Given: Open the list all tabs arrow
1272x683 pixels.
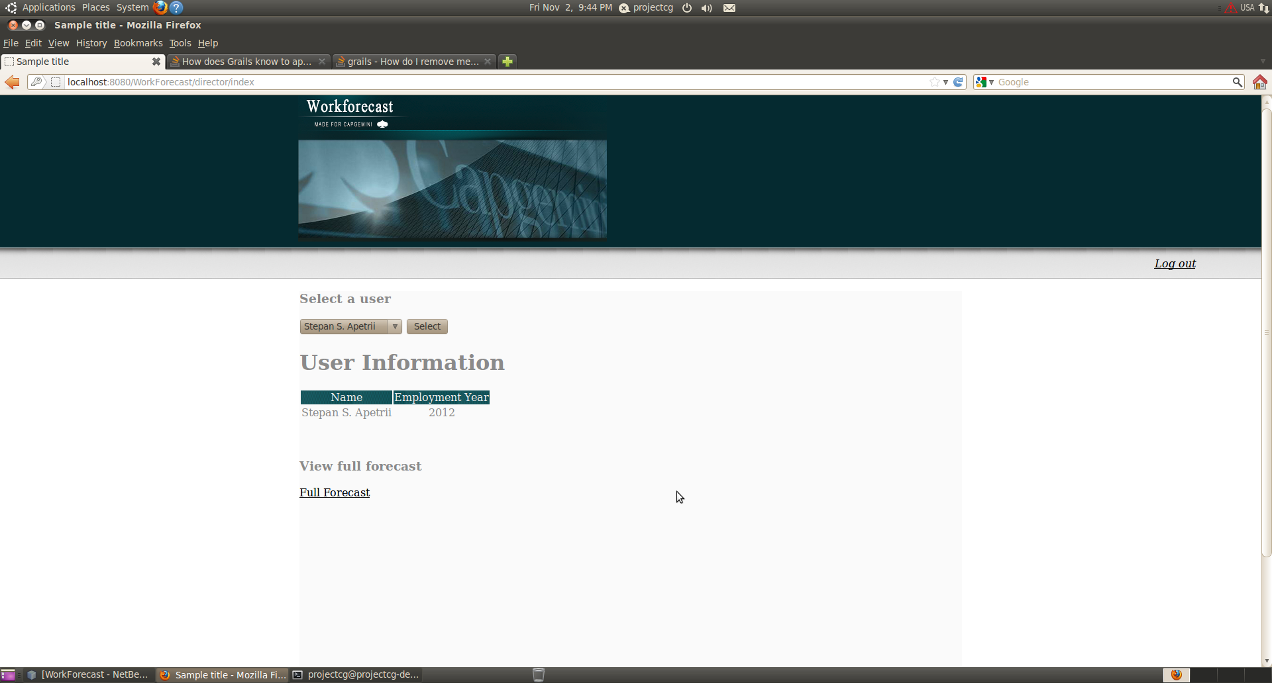Looking at the screenshot, I should [x=1263, y=62].
